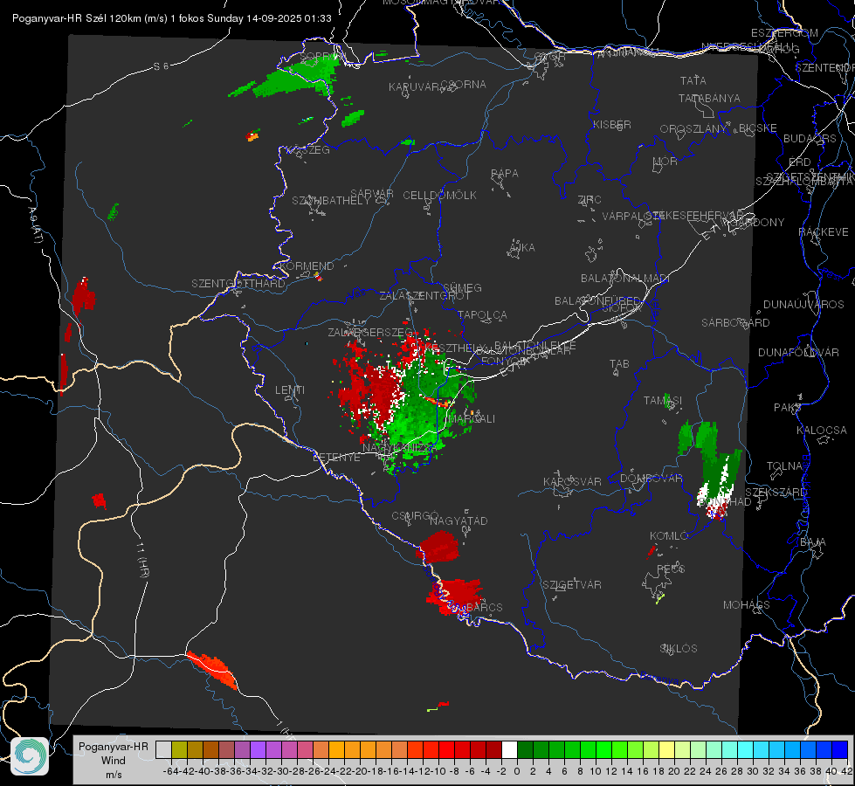Click the RACKEVE label
The image size is (855, 786).
click(824, 232)
